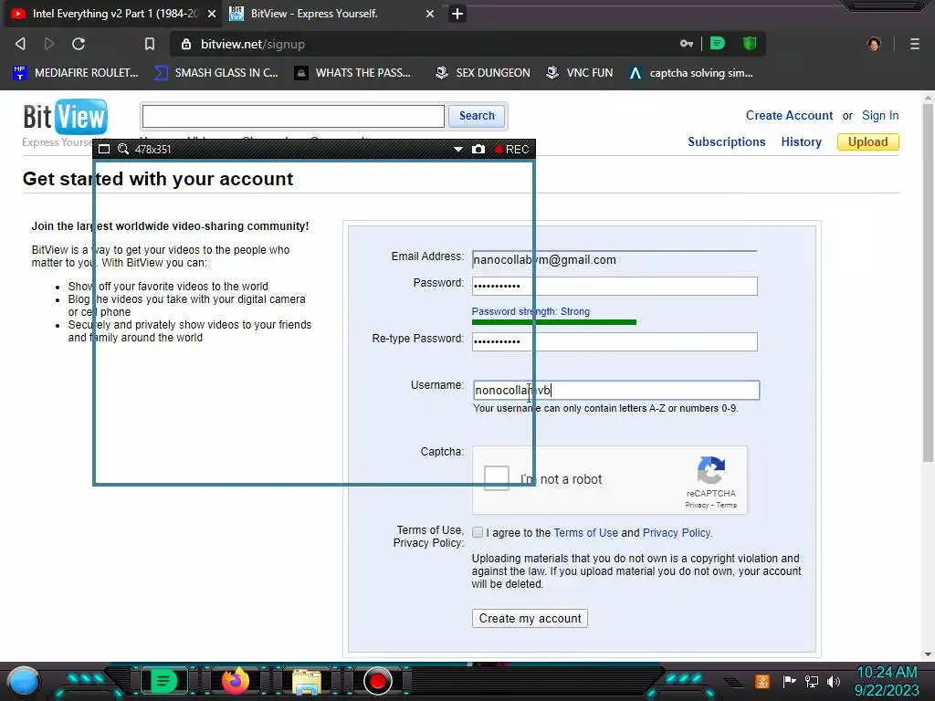The width and height of the screenshot is (935, 701).
Task: Open the volume speaker tray icon
Action: coord(834,681)
